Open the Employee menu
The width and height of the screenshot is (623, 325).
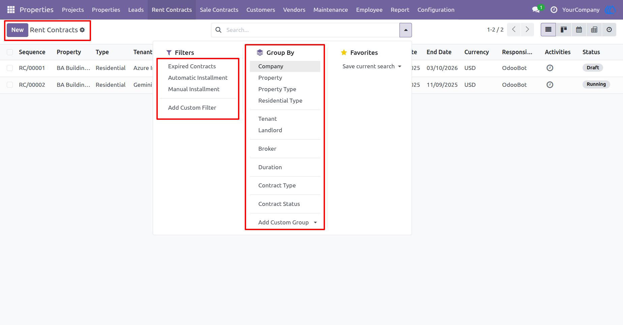(369, 10)
